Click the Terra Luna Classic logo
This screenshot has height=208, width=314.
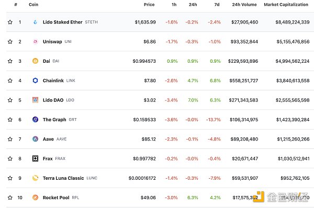[x=35, y=178]
